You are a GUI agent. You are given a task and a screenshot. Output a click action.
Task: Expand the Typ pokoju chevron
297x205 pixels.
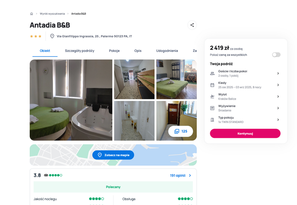click(x=278, y=120)
